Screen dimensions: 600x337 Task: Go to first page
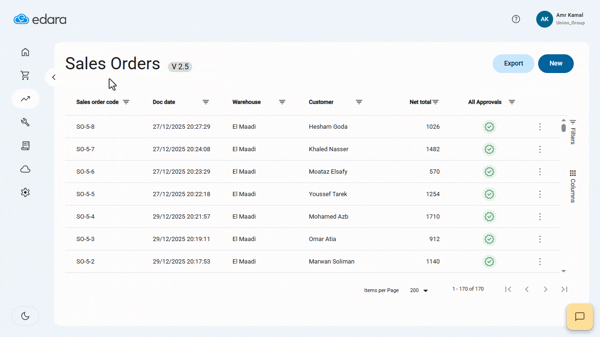coord(508,289)
